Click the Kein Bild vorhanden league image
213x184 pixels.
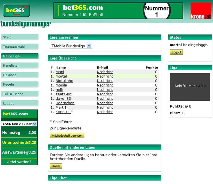click(x=190, y=87)
